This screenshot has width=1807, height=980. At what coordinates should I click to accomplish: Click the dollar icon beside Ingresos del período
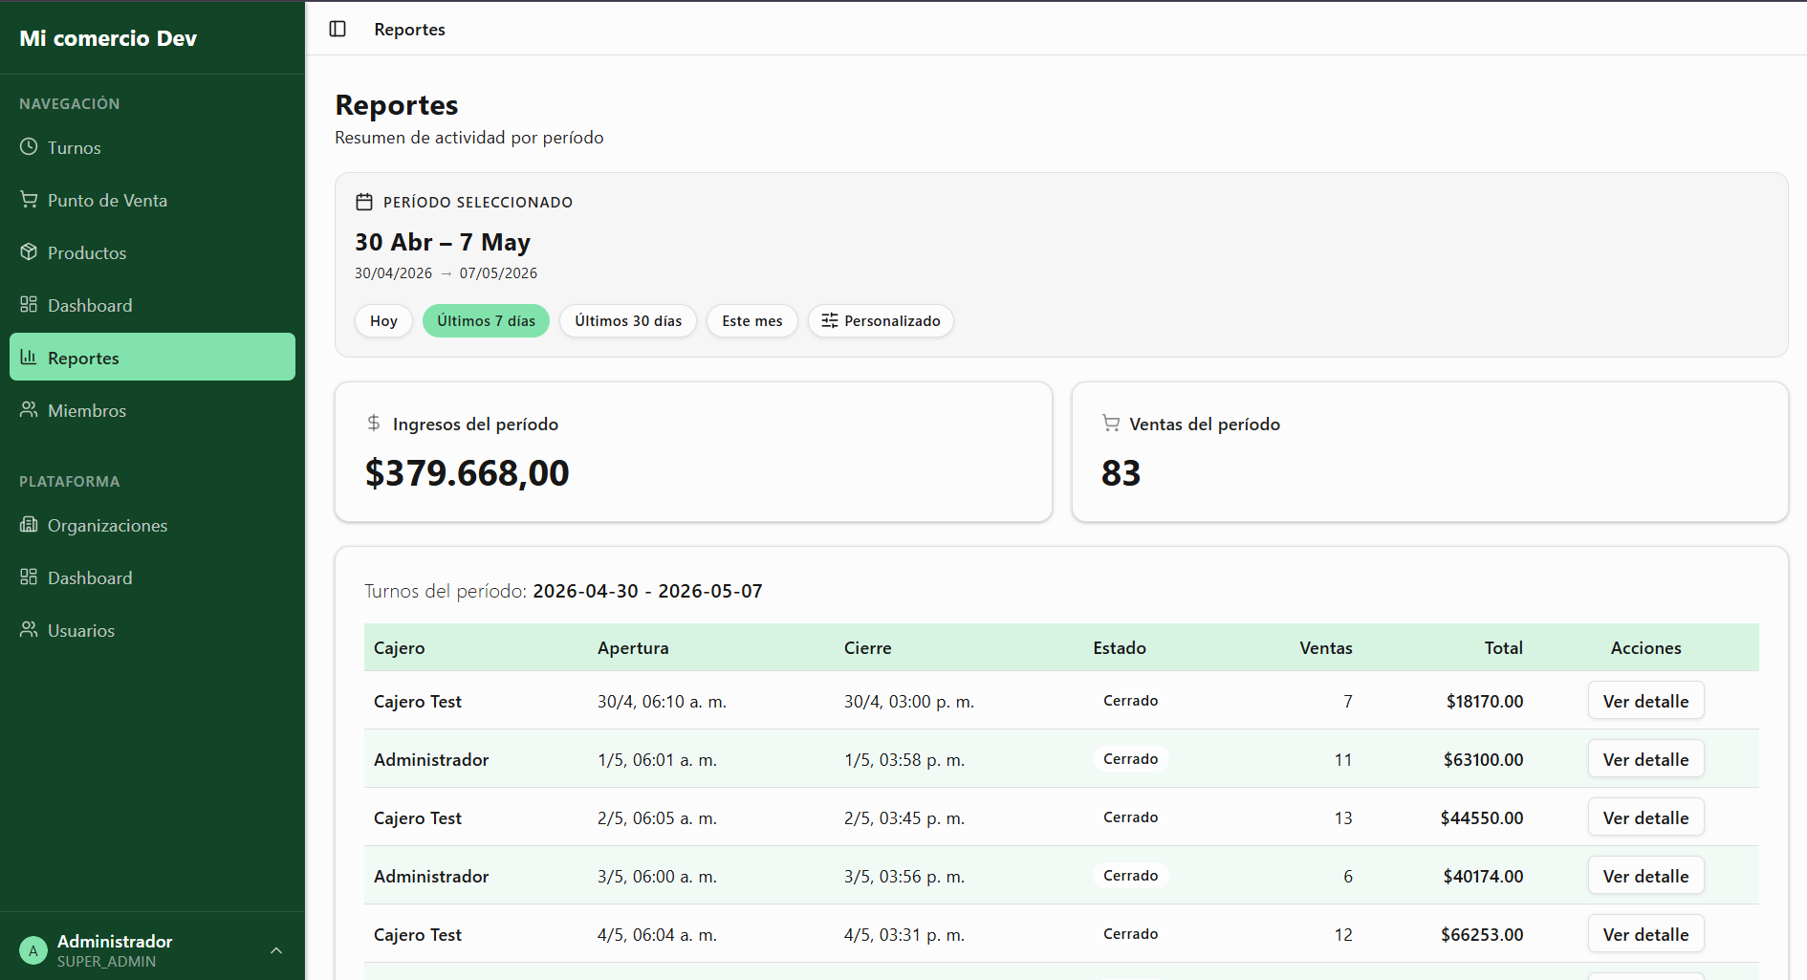374,423
